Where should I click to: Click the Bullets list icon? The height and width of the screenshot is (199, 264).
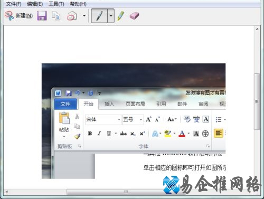(219, 120)
